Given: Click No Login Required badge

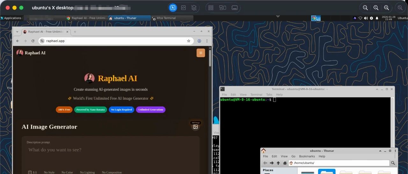Looking at the screenshot, I should [121, 110].
